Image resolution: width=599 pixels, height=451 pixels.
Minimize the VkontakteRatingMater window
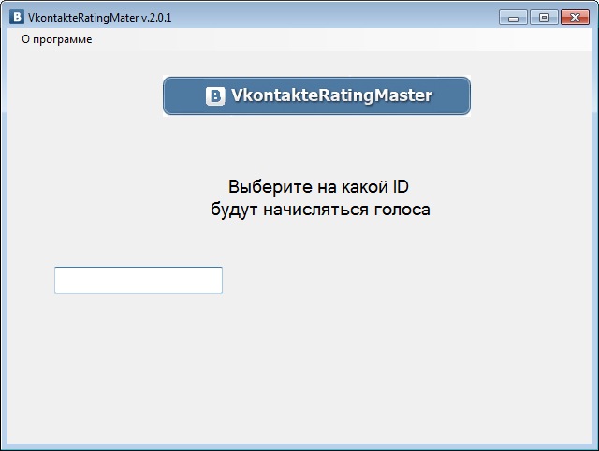[513, 18]
